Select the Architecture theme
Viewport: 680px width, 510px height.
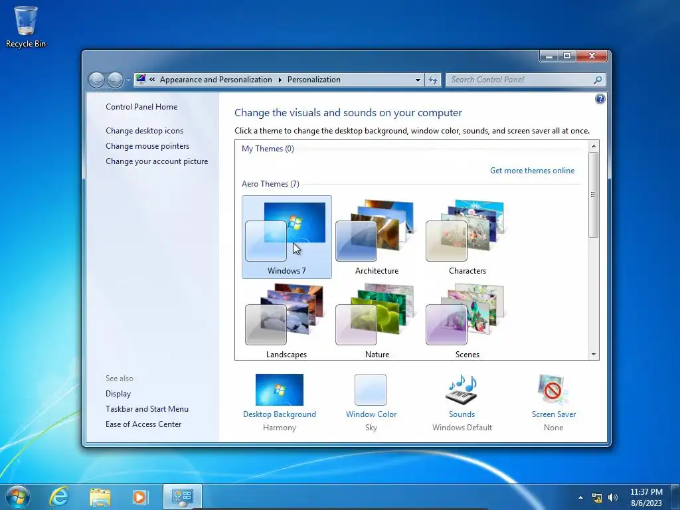[x=377, y=237]
